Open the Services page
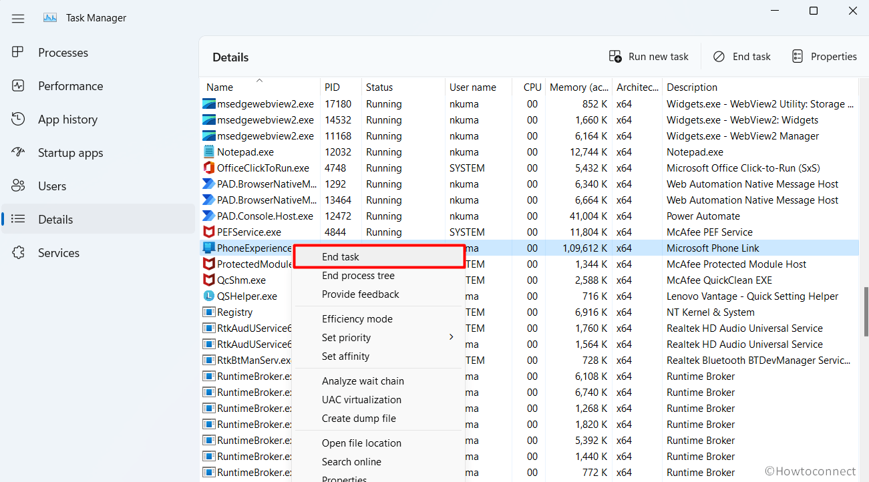 (x=98, y=252)
